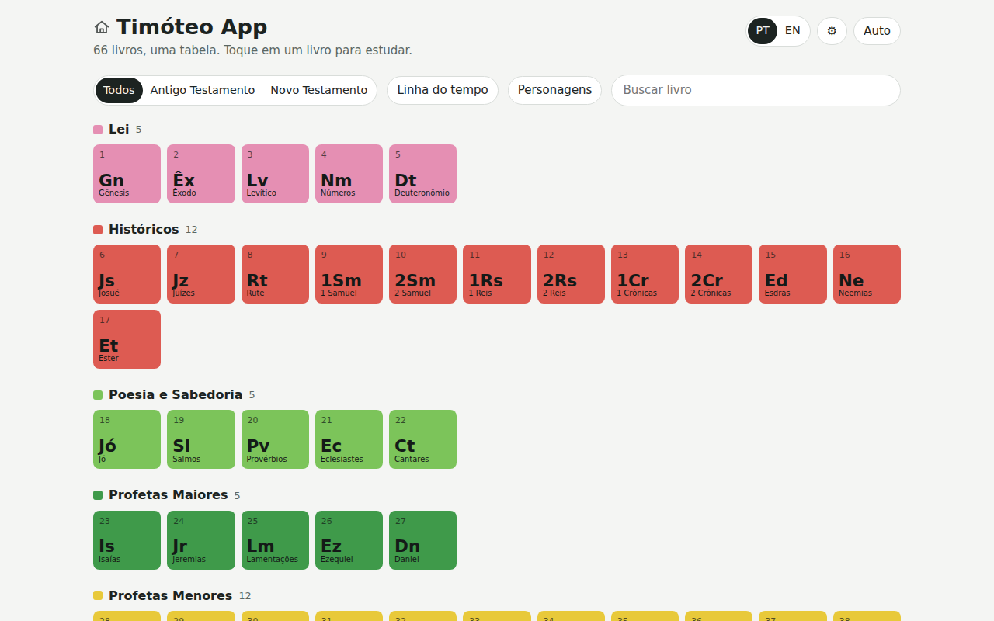Open the Rute book tile

pyautogui.click(x=275, y=274)
